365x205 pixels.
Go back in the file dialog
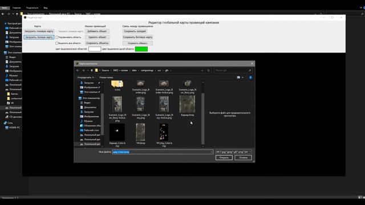click(x=78, y=71)
